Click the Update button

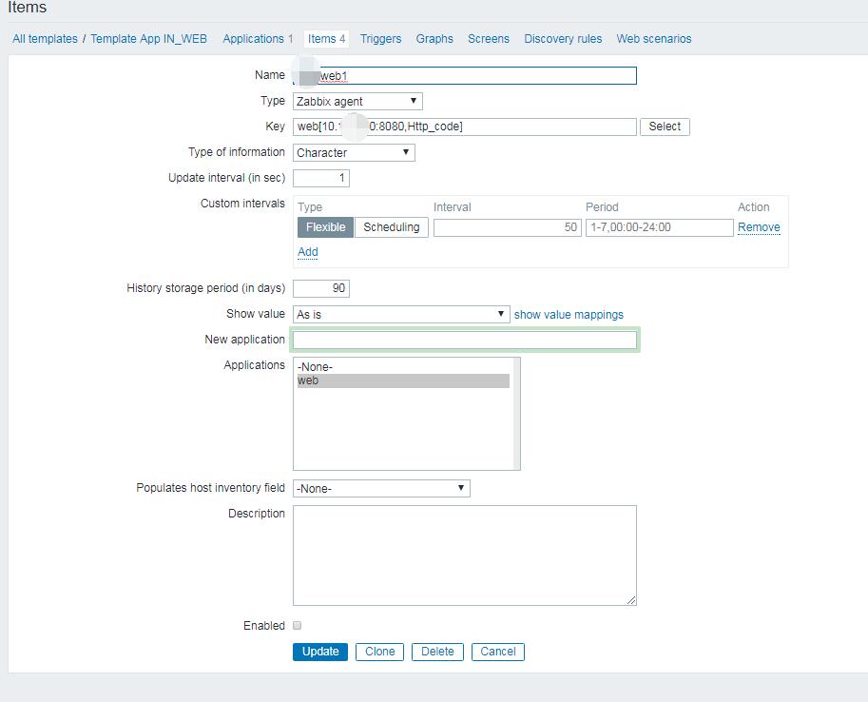coord(318,652)
